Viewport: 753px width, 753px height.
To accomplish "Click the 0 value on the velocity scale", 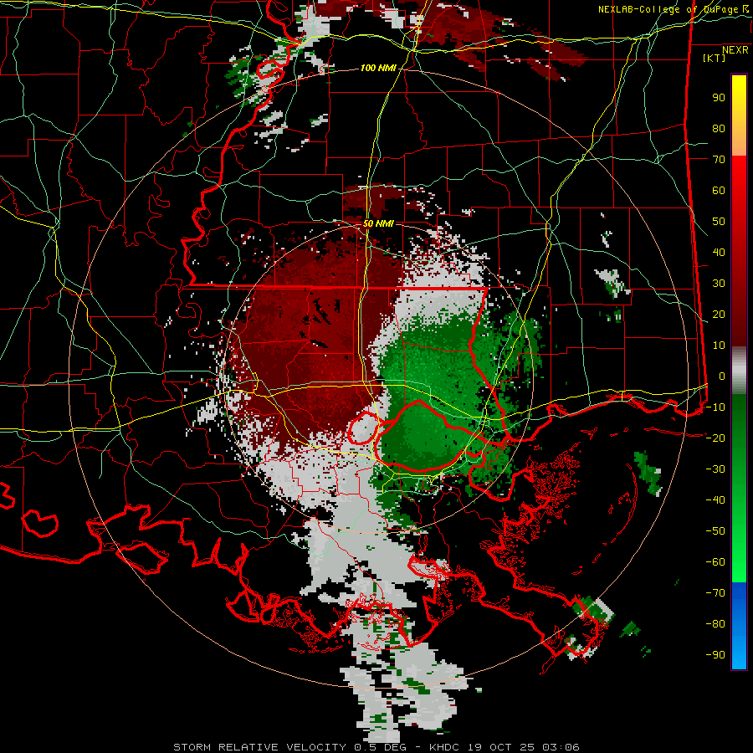I will [x=722, y=376].
